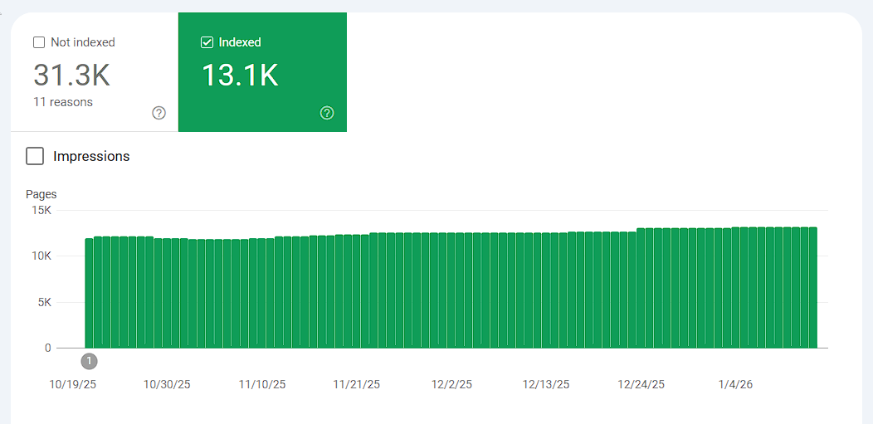Click the "11 reasons" text
This screenshot has height=424, width=873.
pyautogui.click(x=63, y=102)
